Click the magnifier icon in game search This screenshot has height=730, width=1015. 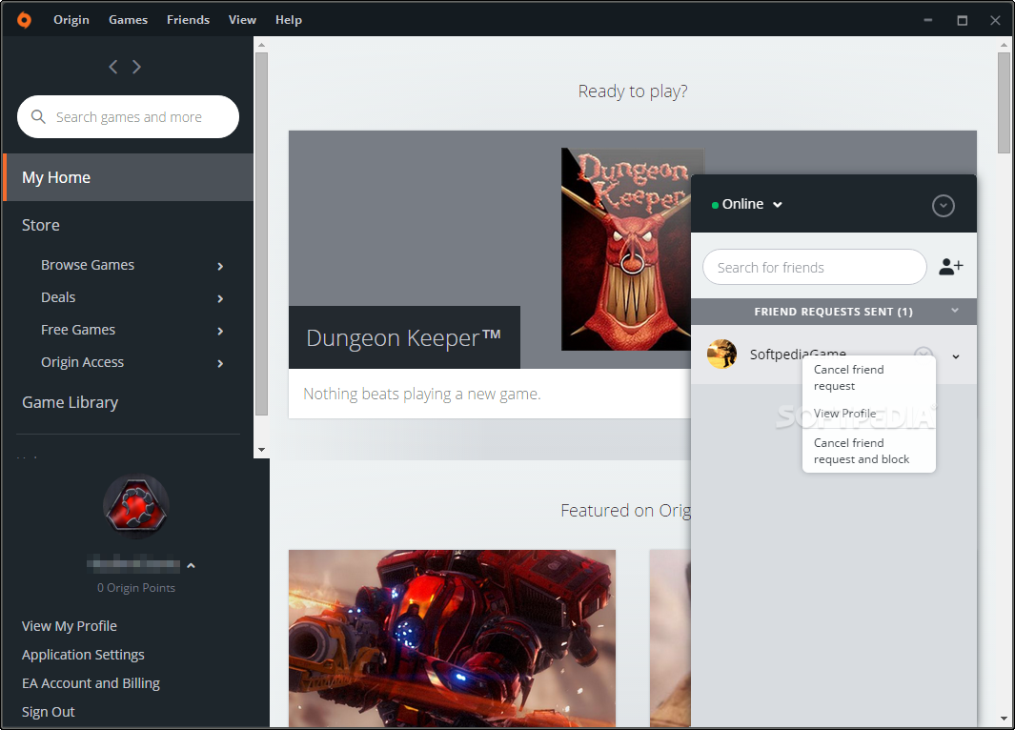(38, 116)
